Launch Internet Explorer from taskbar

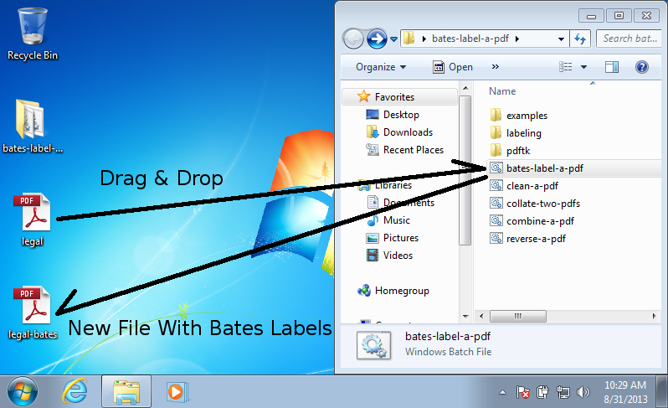tap(75, 391)
